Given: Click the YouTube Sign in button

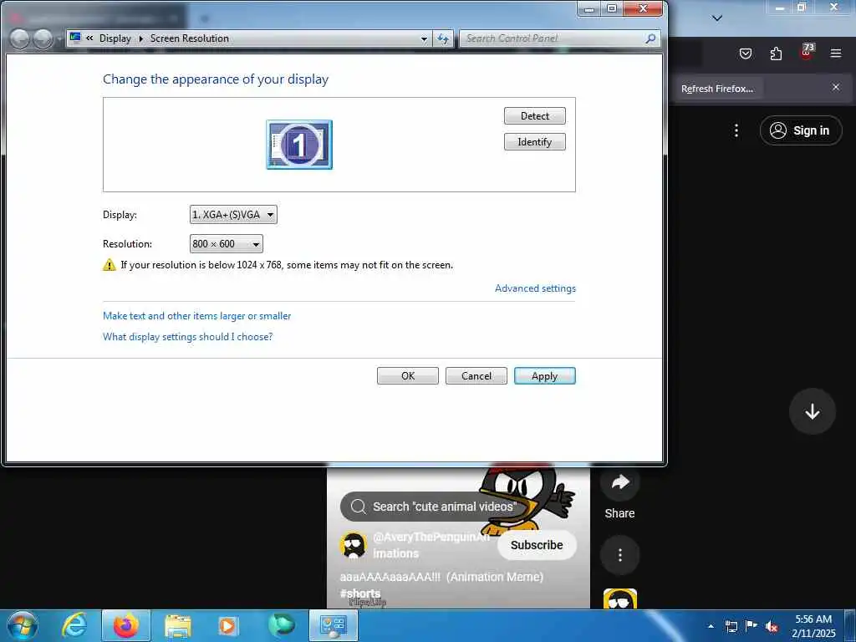Looking at the screenshot, I should pos(801,130).
